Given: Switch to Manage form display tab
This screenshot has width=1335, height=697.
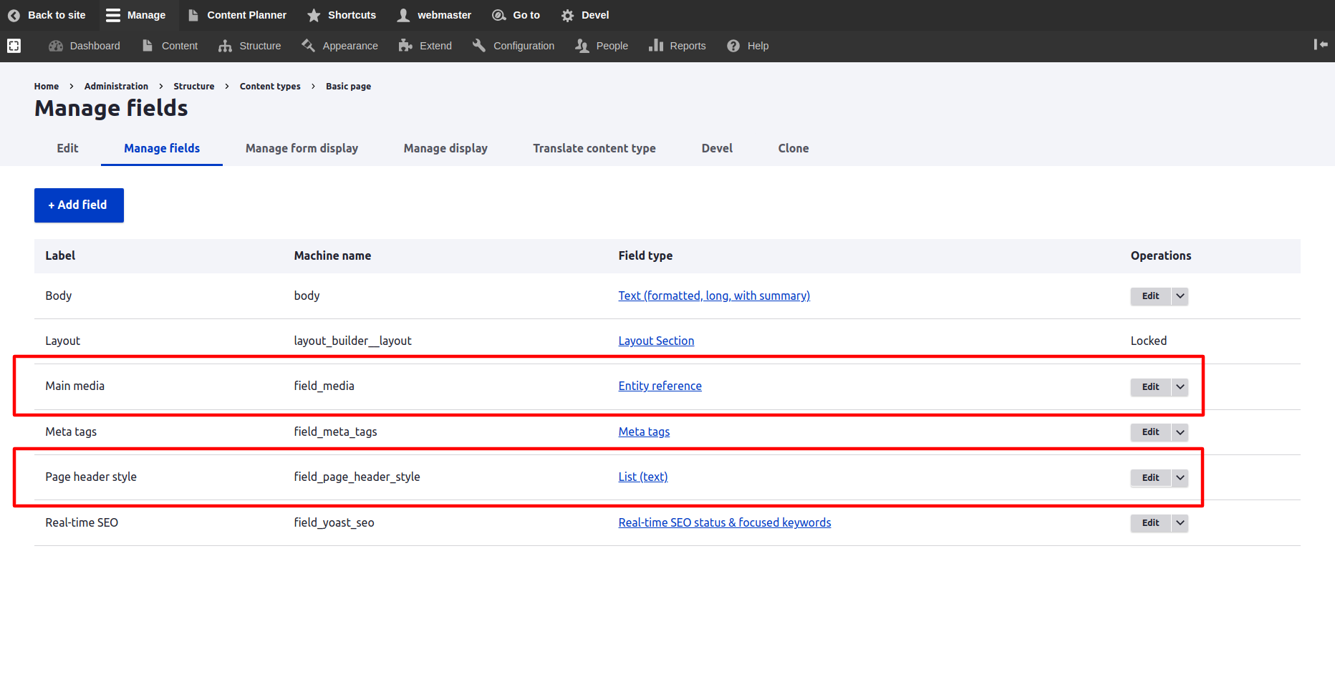Looking at the screenshot, I should (x=302, y=148).
